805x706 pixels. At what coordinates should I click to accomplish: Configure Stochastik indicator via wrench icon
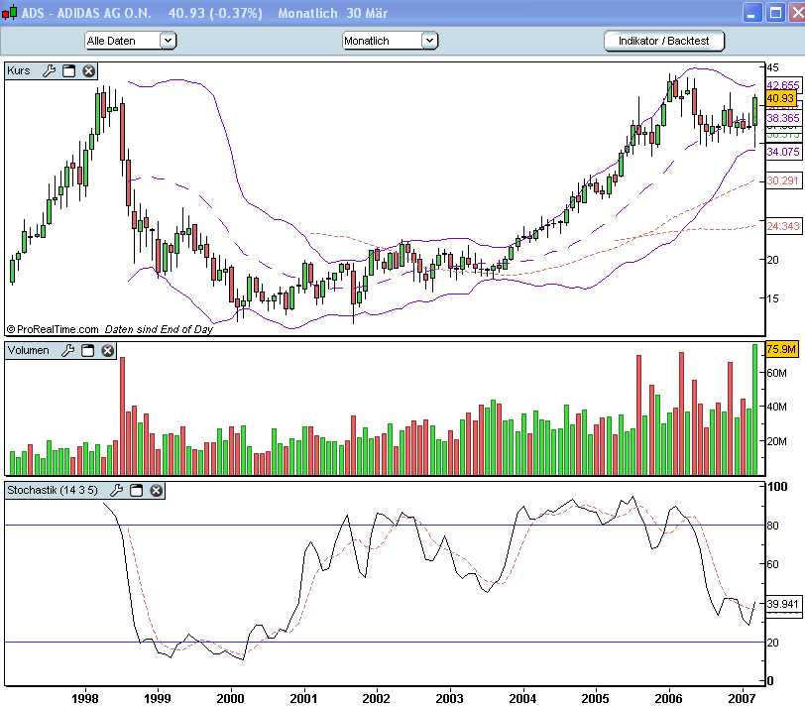[x=116, y=491]
